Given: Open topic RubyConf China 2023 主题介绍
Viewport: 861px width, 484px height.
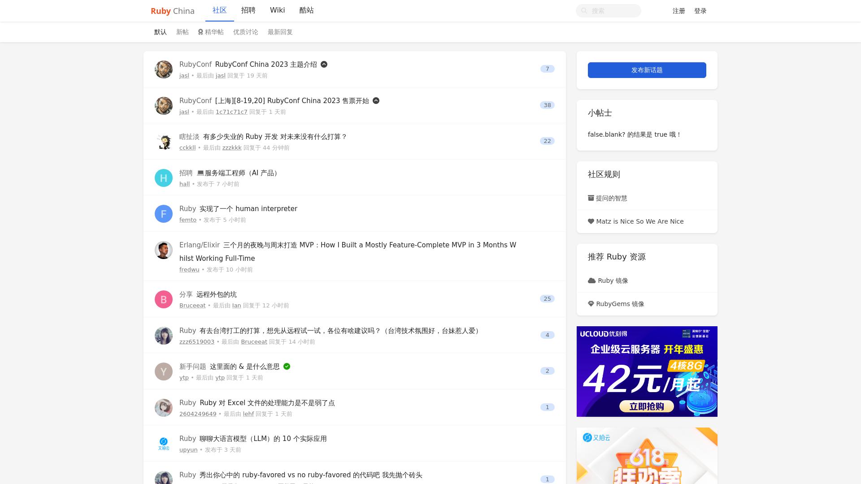Looking at the screenshot, I should point(266,64).
